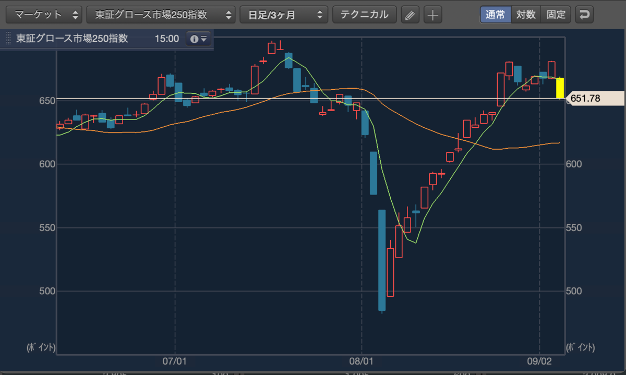The height and width of the screenshot is (375, 626).
Task: Select the pencil drawing tool icon
Action: (x=410, y=15)
